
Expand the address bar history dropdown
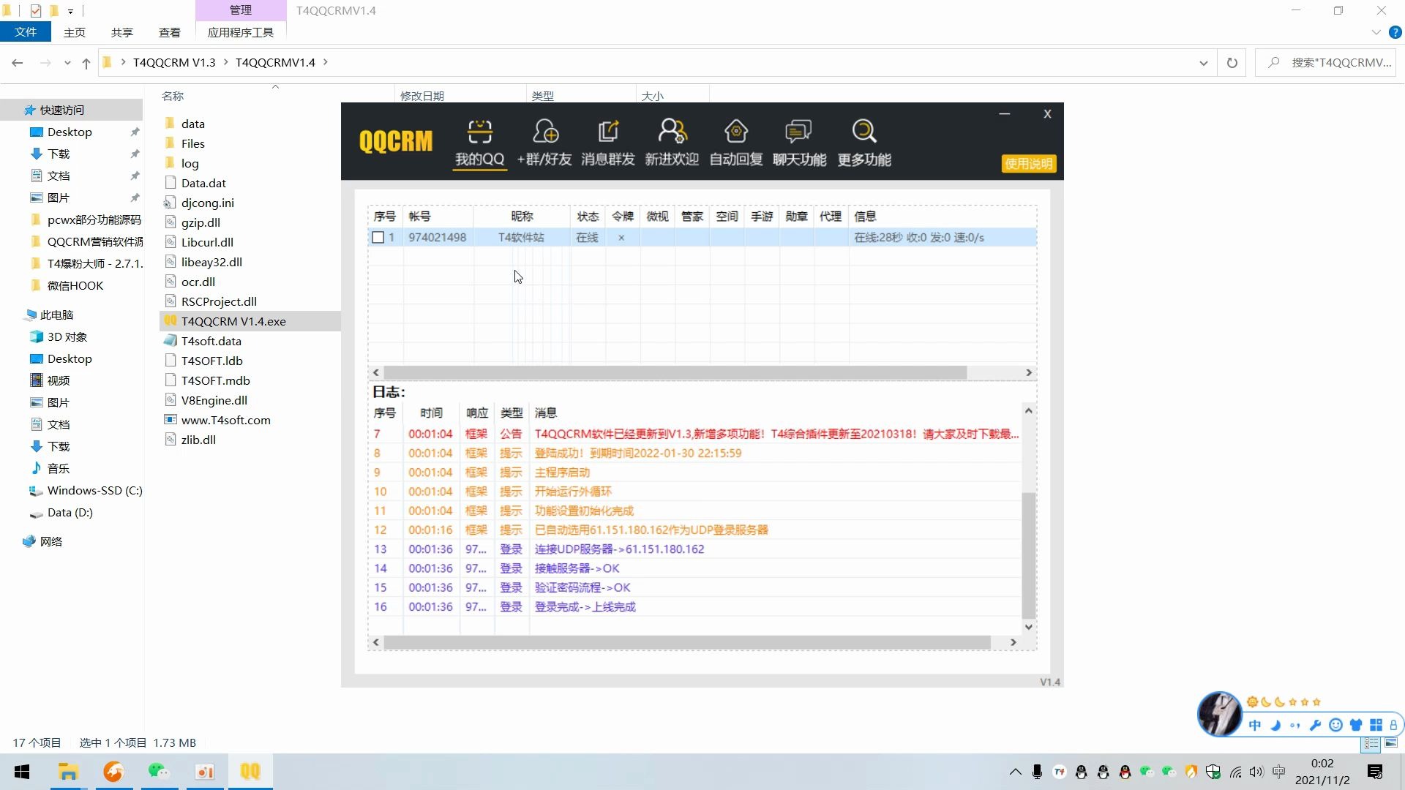(x=1203, y=63)
